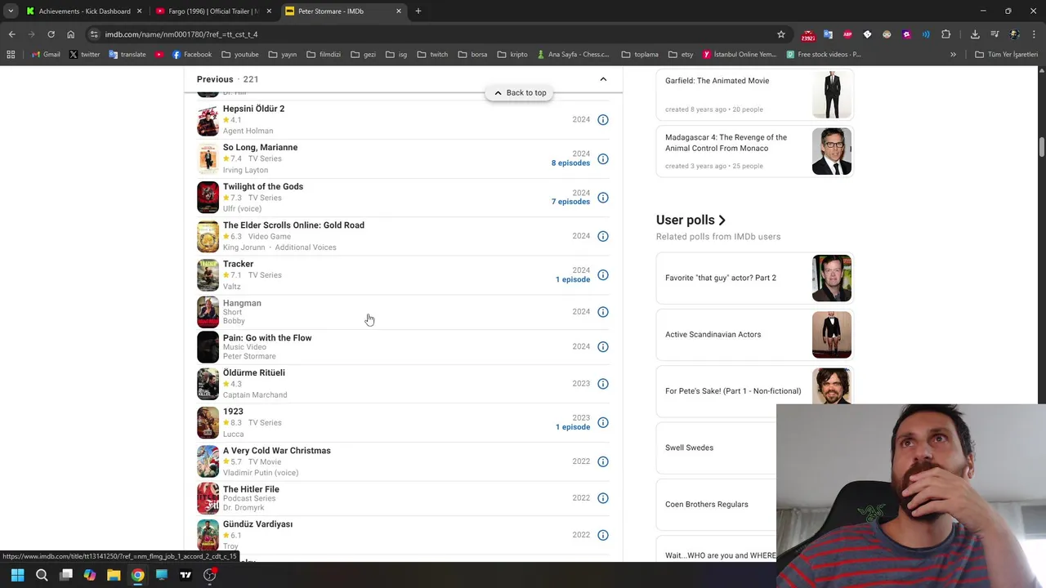Open info icon for Öldürme Ritüeli
Image resolution: width=1046 pixels, height=588 pixels.
(603, 384)
